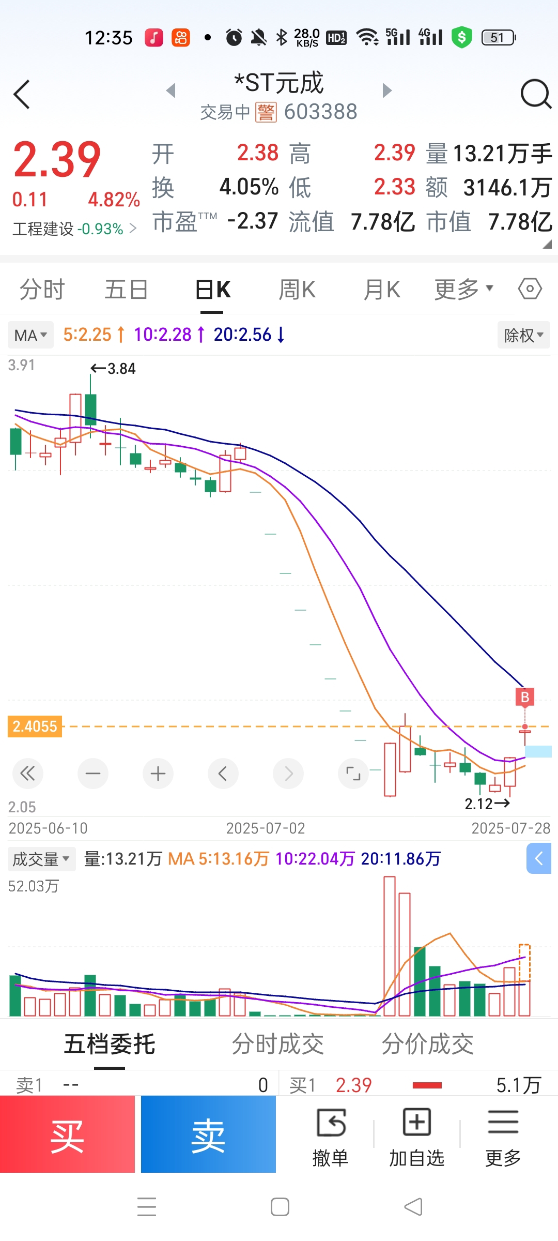
Task: Tap the 市盈TTM -2.37 value
Action: tap(253, 221)
